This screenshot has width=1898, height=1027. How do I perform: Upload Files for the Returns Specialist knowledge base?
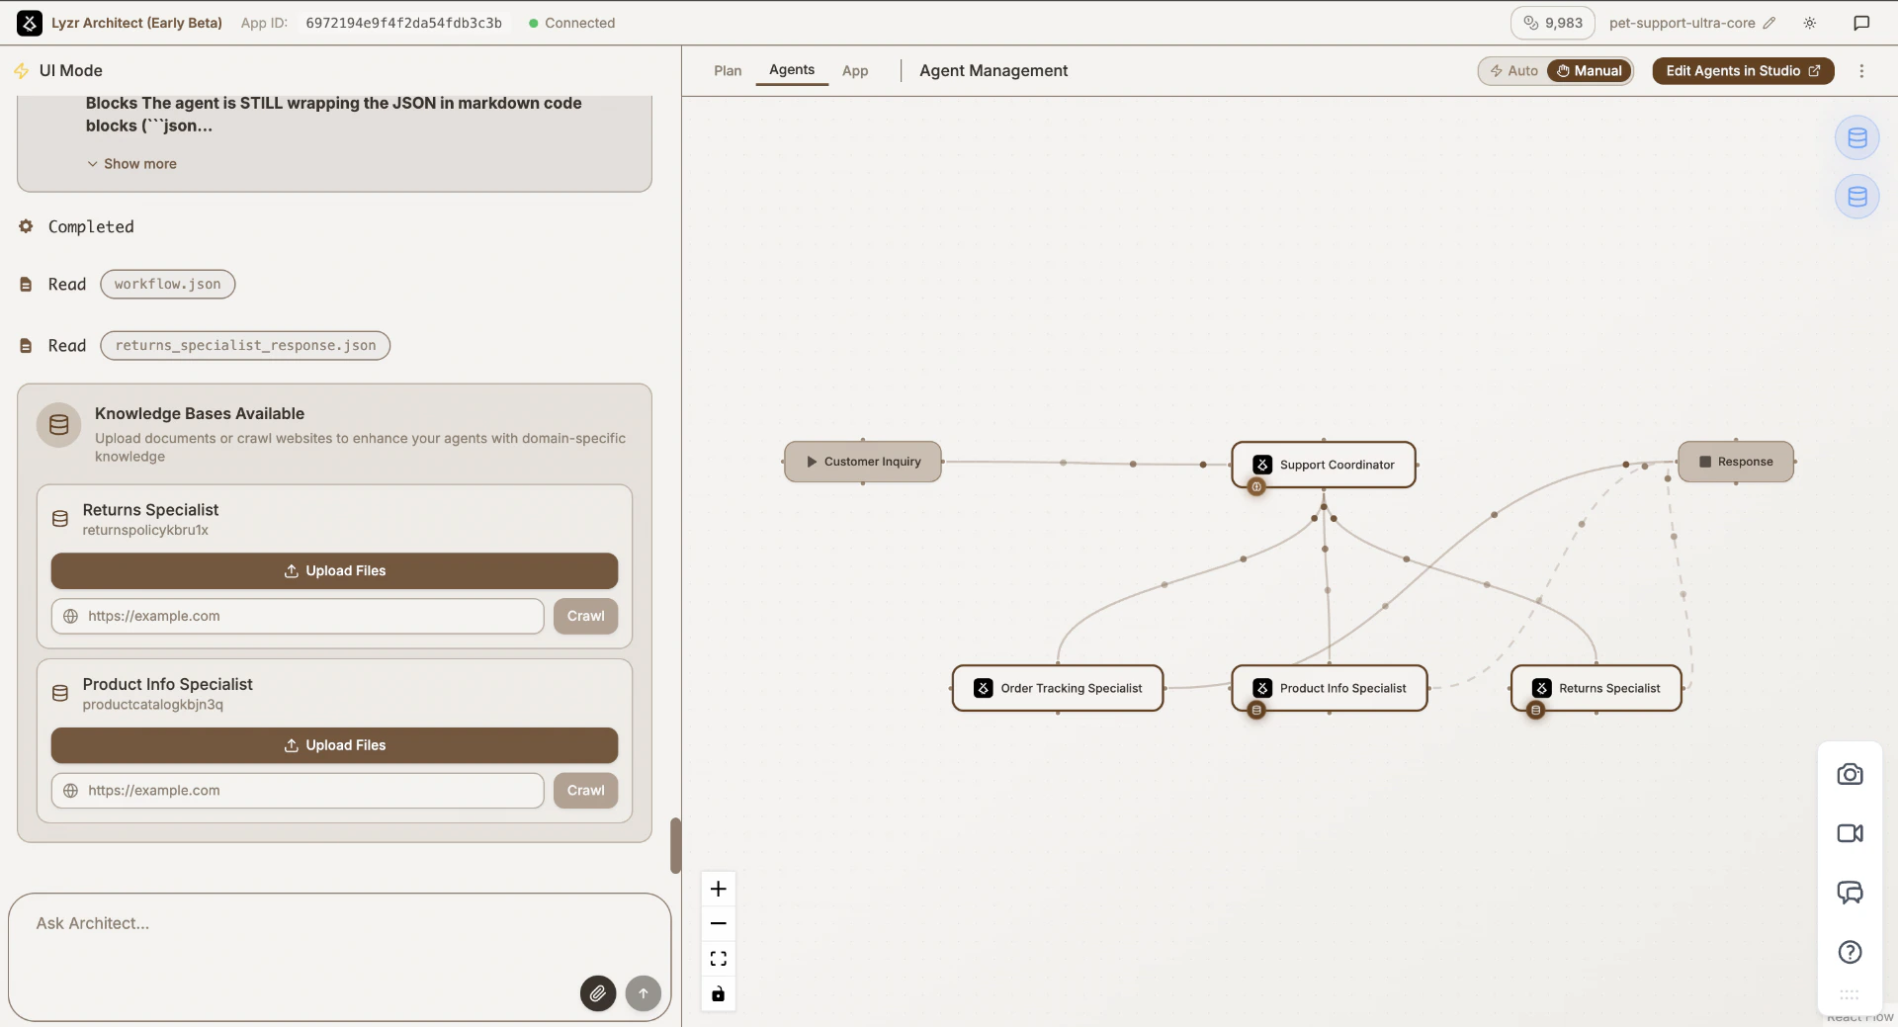[333, 570]
